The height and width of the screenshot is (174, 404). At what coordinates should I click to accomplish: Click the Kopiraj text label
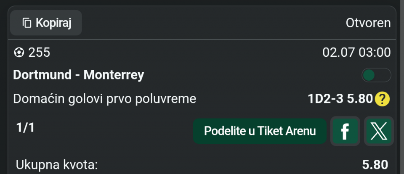(53, 23)
